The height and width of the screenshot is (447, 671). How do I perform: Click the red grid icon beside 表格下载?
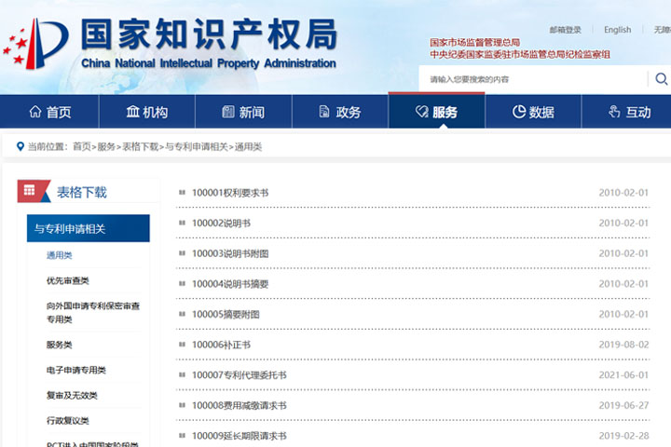(x=30, y=191)
